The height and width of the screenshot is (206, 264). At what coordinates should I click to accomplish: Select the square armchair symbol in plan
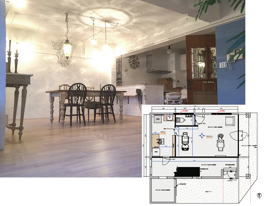(x=230, y=121)
